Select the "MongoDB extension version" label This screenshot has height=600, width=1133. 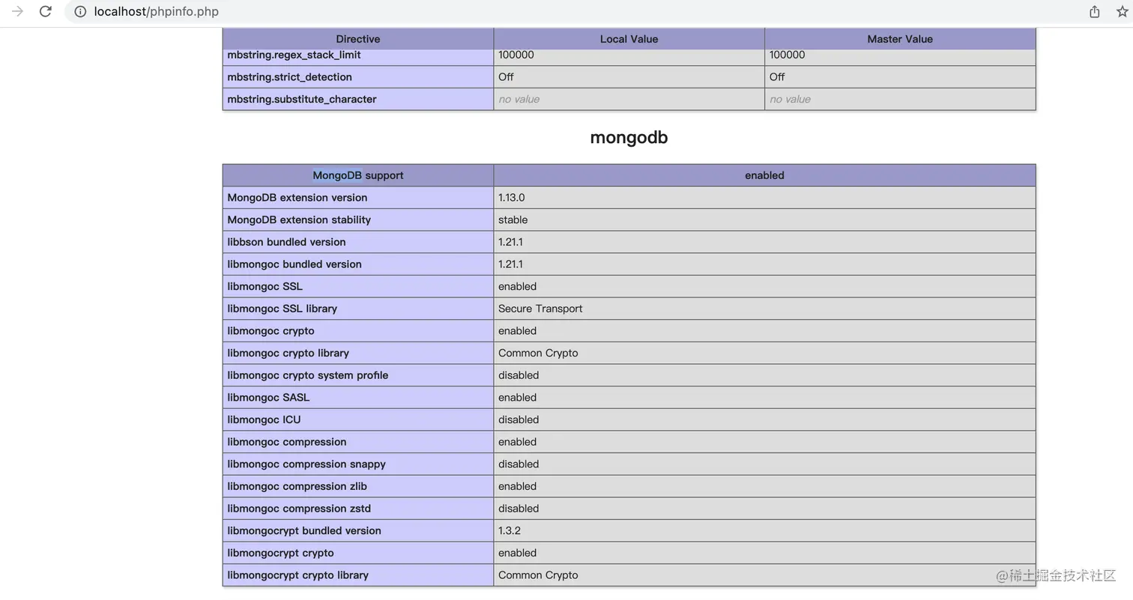click(x=297, y=198)
